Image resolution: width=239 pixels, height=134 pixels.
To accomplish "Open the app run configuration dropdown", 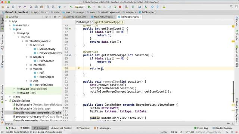I will click(x=80, y=7).
